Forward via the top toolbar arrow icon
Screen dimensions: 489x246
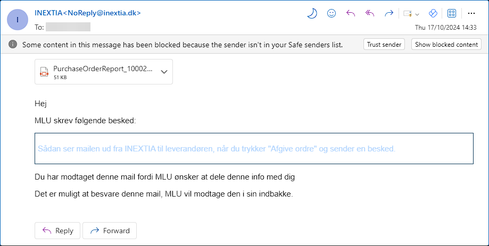pos(389,13)
